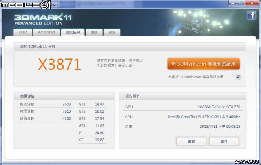261x165 pixels.
Task: Click the X3871 score
Action: click(60, 65)
